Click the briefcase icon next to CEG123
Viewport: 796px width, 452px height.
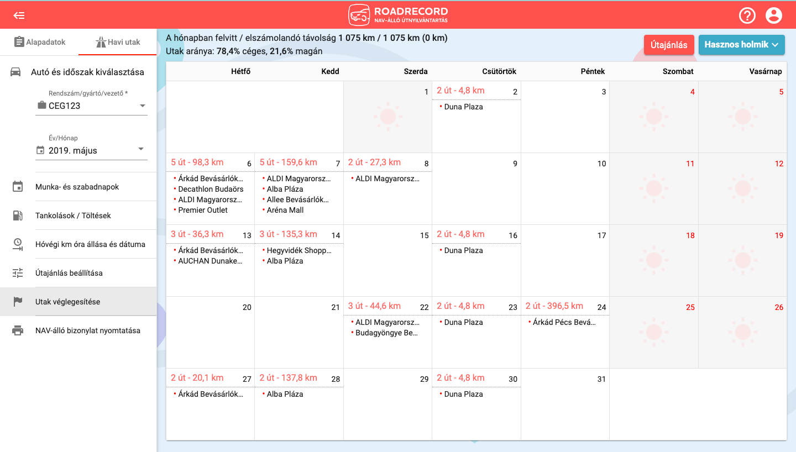pos(41,106)
